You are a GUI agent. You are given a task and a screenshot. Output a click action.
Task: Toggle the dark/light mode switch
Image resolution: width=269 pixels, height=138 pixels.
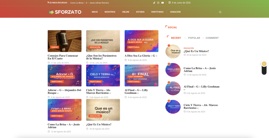click(x=264, y=68)
